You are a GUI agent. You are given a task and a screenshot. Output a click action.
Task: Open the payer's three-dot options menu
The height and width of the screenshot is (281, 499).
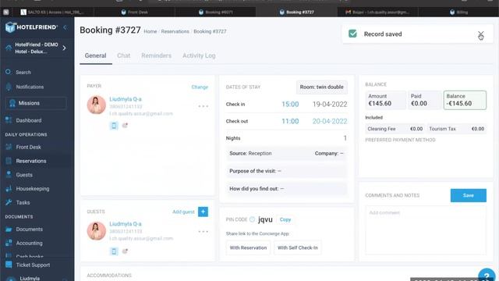pyautogui.click(x=203, y=106)
